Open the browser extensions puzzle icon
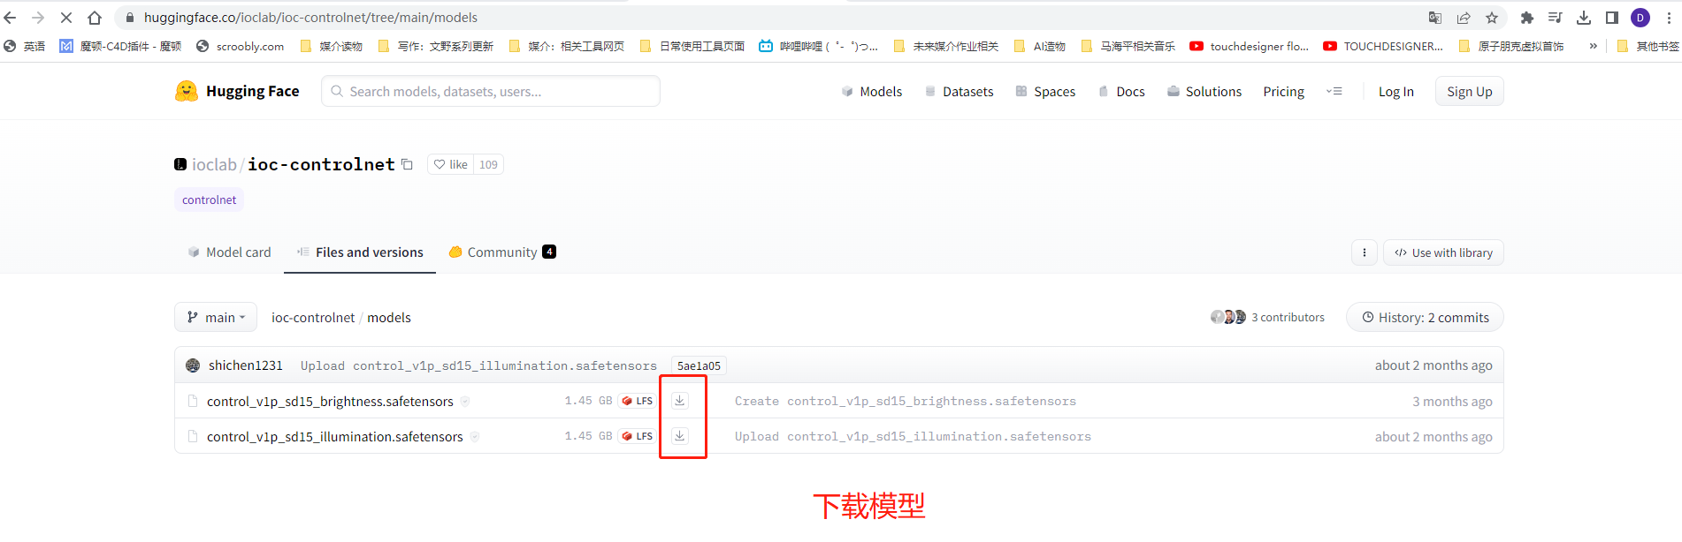 tap(1527, 18)
